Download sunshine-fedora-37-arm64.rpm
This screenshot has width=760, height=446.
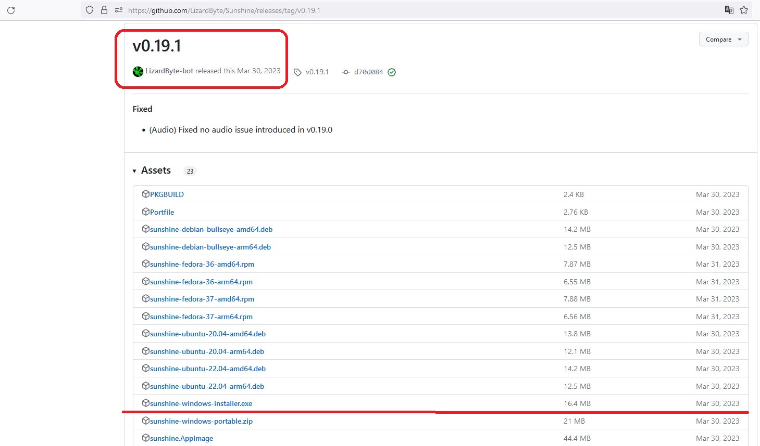click(x=201, y=317)
